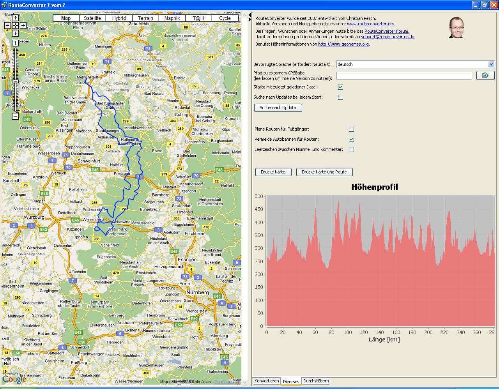499x389 pixels.
Task: Open the Konvertieren tab
Action: pos(267,381)
